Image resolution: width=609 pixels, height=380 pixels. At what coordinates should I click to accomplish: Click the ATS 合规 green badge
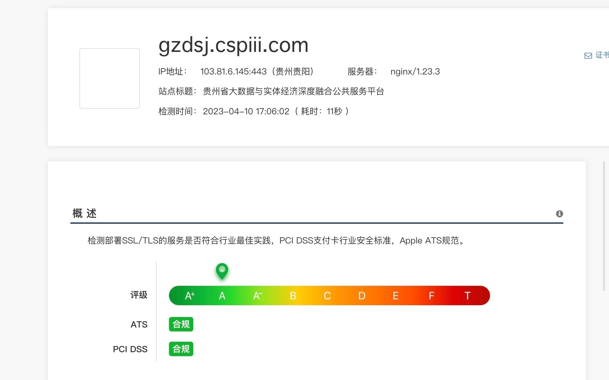(181, 324)
